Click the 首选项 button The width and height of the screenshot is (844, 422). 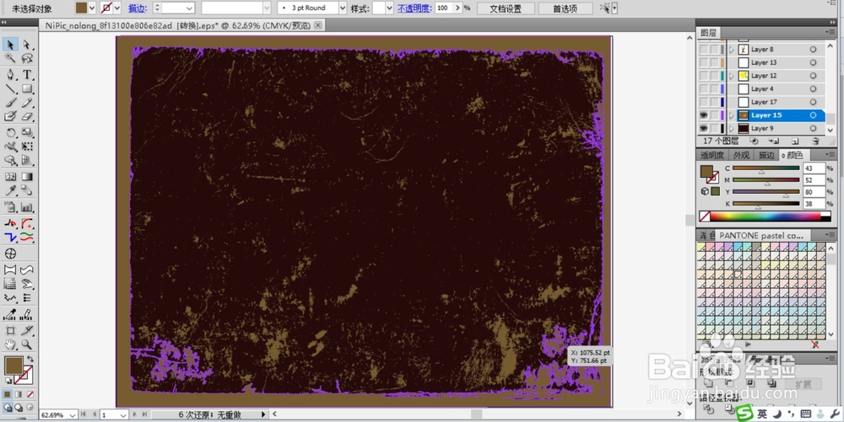[x=565, y=8]
